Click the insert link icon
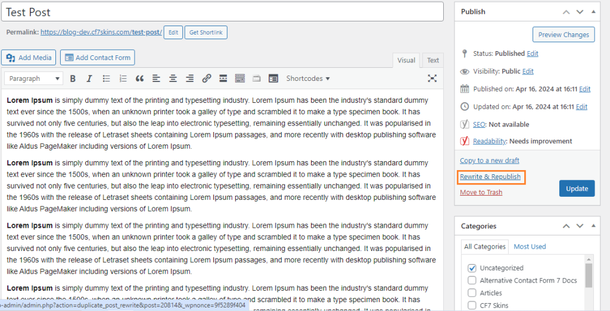 [x=207, y=78]
